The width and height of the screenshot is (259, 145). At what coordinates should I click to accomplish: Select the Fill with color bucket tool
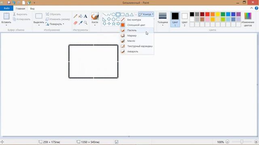[x=81, y=16]
